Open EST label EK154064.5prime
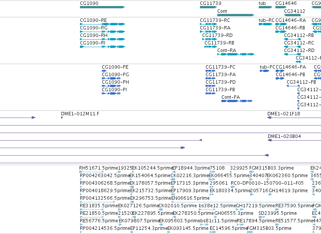The image size is (321, 234). pos(150,176)
